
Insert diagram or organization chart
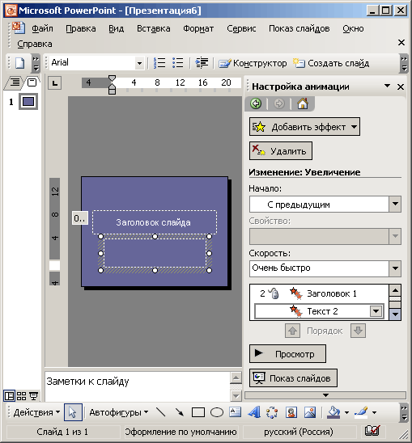272,412
